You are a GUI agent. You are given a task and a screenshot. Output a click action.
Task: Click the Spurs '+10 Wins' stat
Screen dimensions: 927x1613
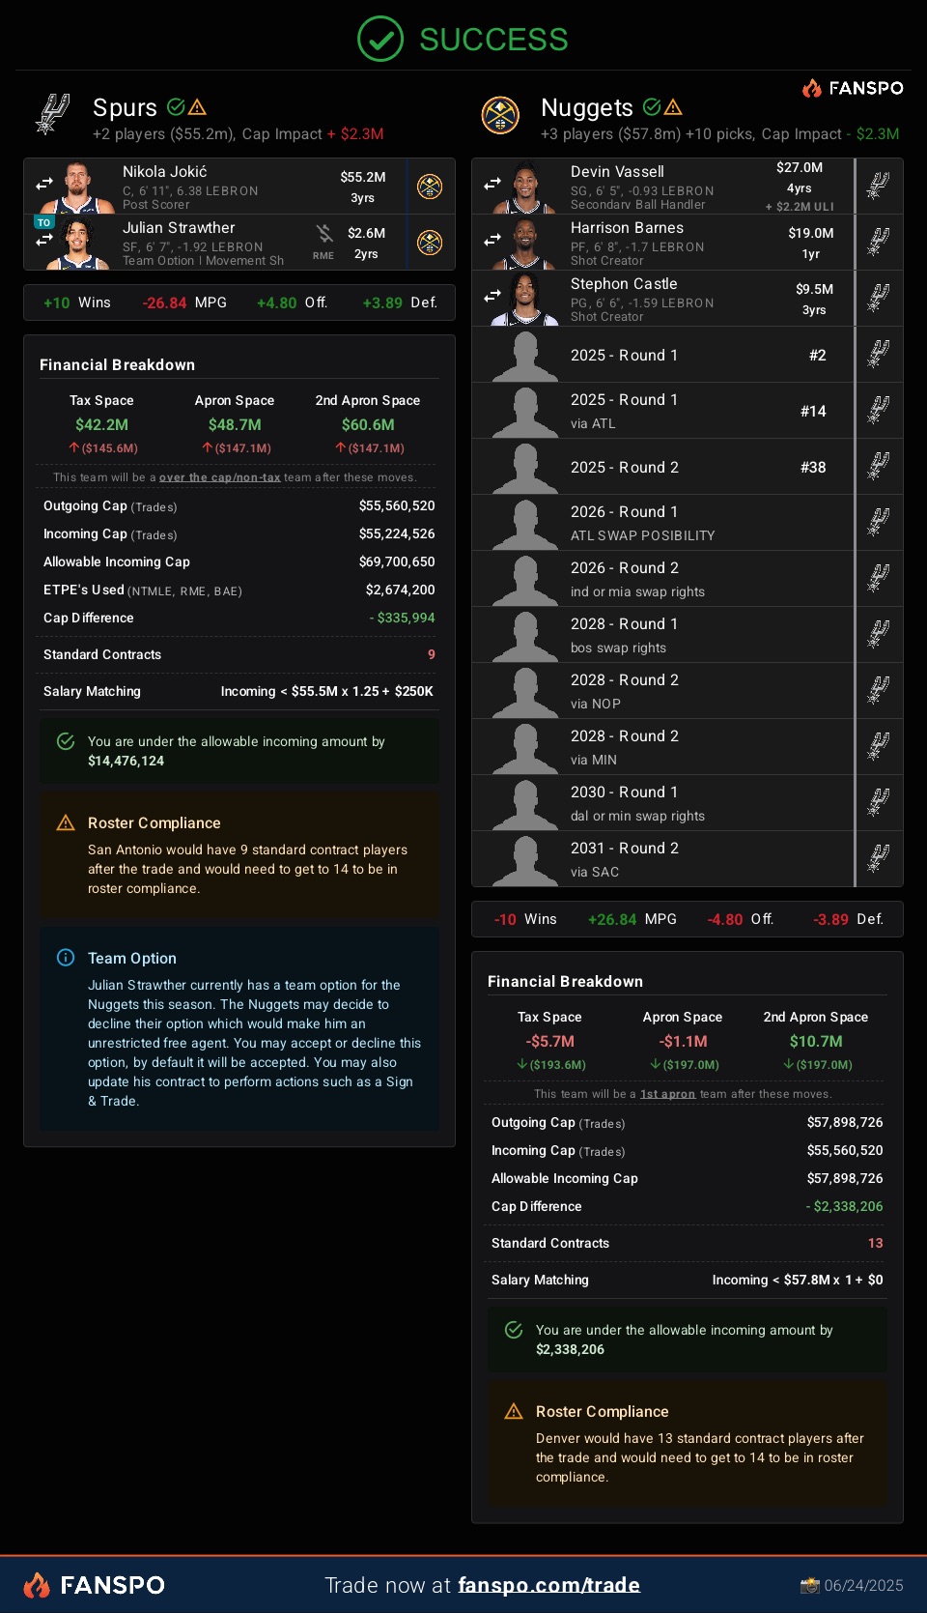pos(77,302)
